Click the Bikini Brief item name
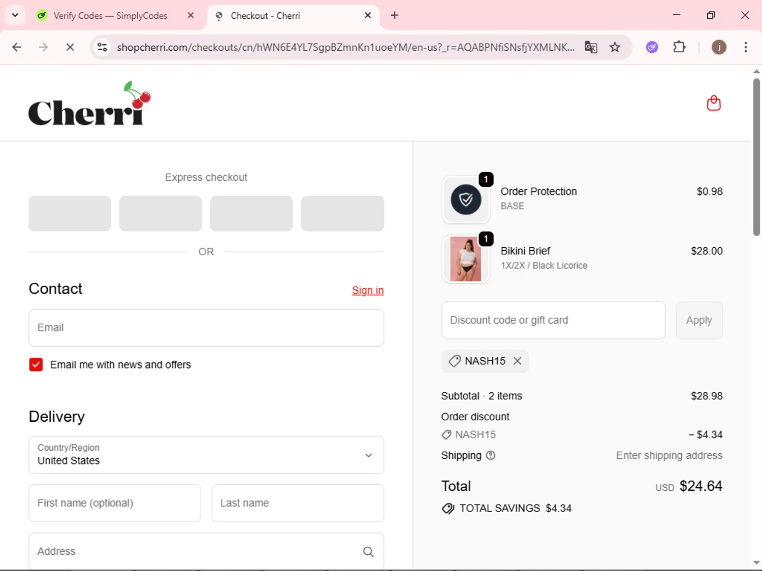Image resolution: width=762 pixels, height=571 pixels. 525,251
